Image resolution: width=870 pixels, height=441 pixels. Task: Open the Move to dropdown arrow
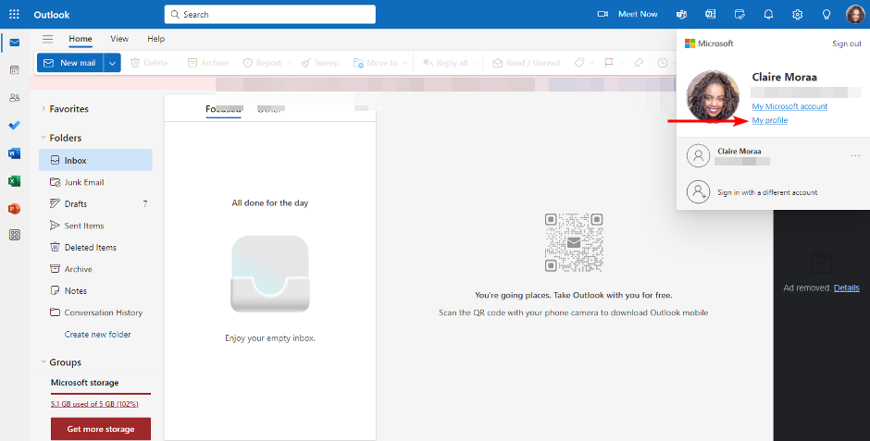[x=405, y=63]
